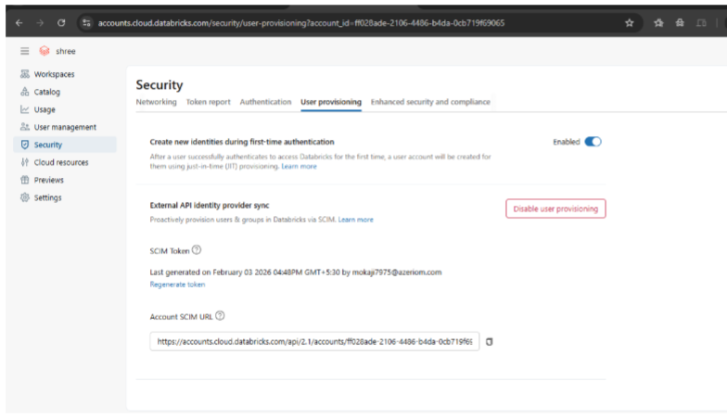The width and height of the screenshot is (727, 418).
Task: Copy the Account SCIM URL
Action: coord(490,342)
